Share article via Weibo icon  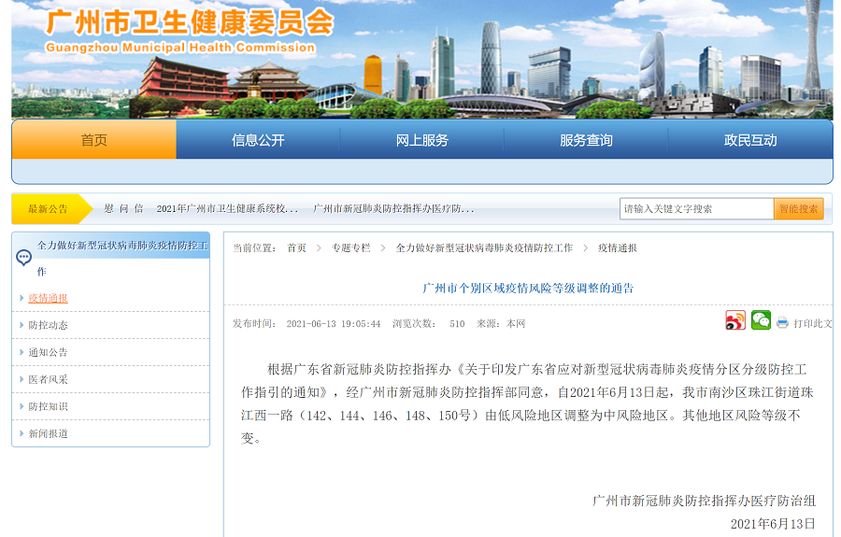point(735,321)
